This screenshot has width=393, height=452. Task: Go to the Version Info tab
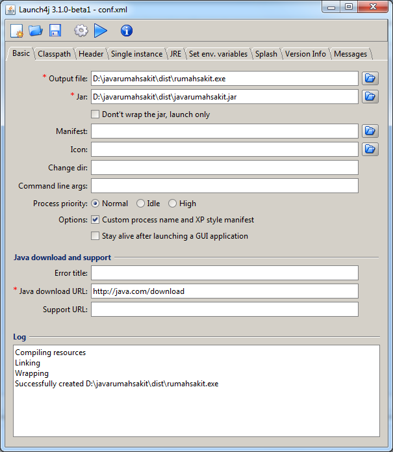(305, 54)
